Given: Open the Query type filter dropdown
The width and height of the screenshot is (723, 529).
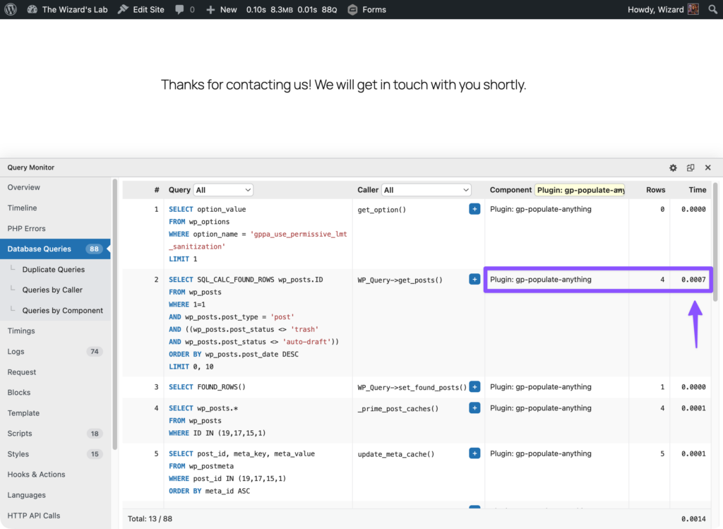Looking at the screenshot, I should [x=223, y=190].
